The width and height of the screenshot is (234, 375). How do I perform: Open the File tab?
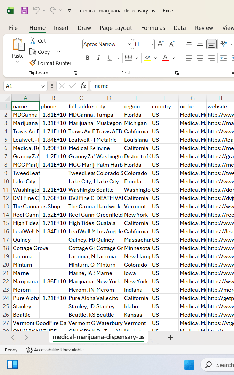14,28
